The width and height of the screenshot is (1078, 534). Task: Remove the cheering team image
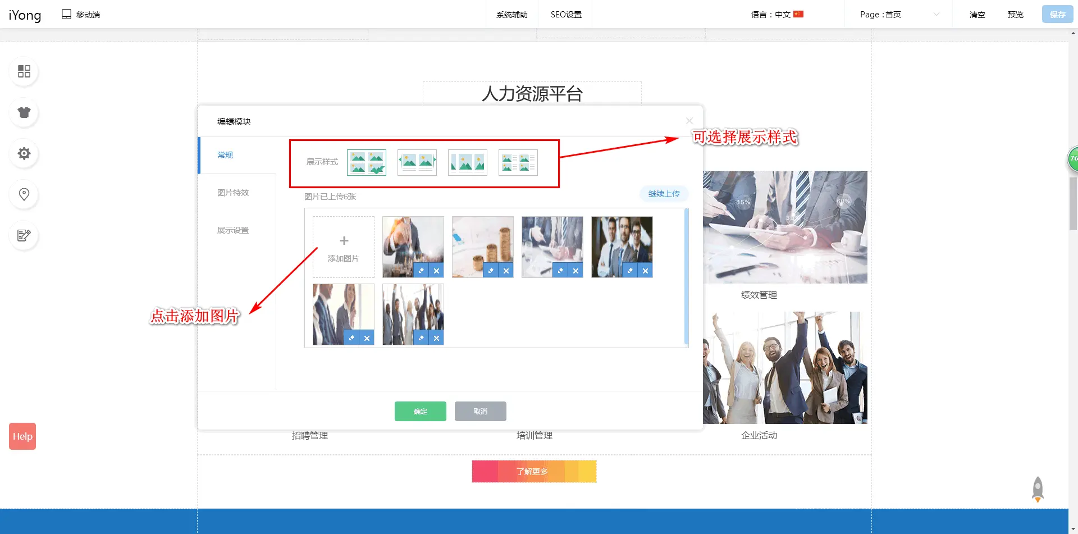point(436,338)
